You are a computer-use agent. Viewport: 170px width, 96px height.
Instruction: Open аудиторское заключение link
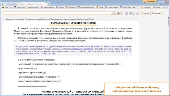[x=82, y=49]
